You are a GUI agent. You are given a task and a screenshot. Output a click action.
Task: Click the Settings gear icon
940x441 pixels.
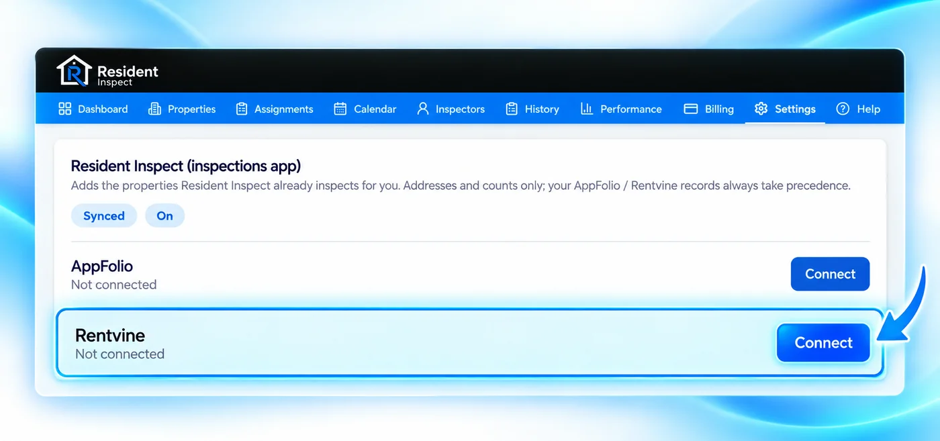[761, 109]
